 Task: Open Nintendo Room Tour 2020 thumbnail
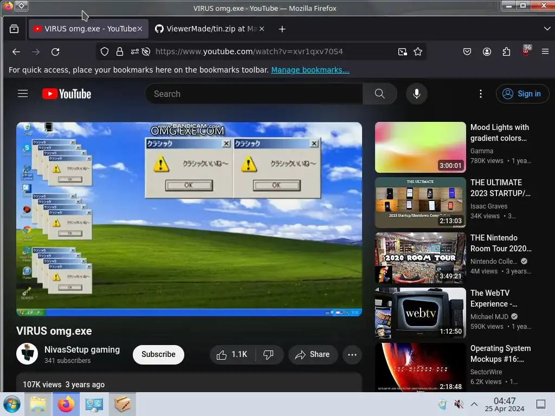(x=420, y=258)
